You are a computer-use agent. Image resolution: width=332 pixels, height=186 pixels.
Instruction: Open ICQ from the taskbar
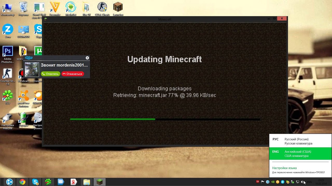pyautogui.click(x=48, y=182)
